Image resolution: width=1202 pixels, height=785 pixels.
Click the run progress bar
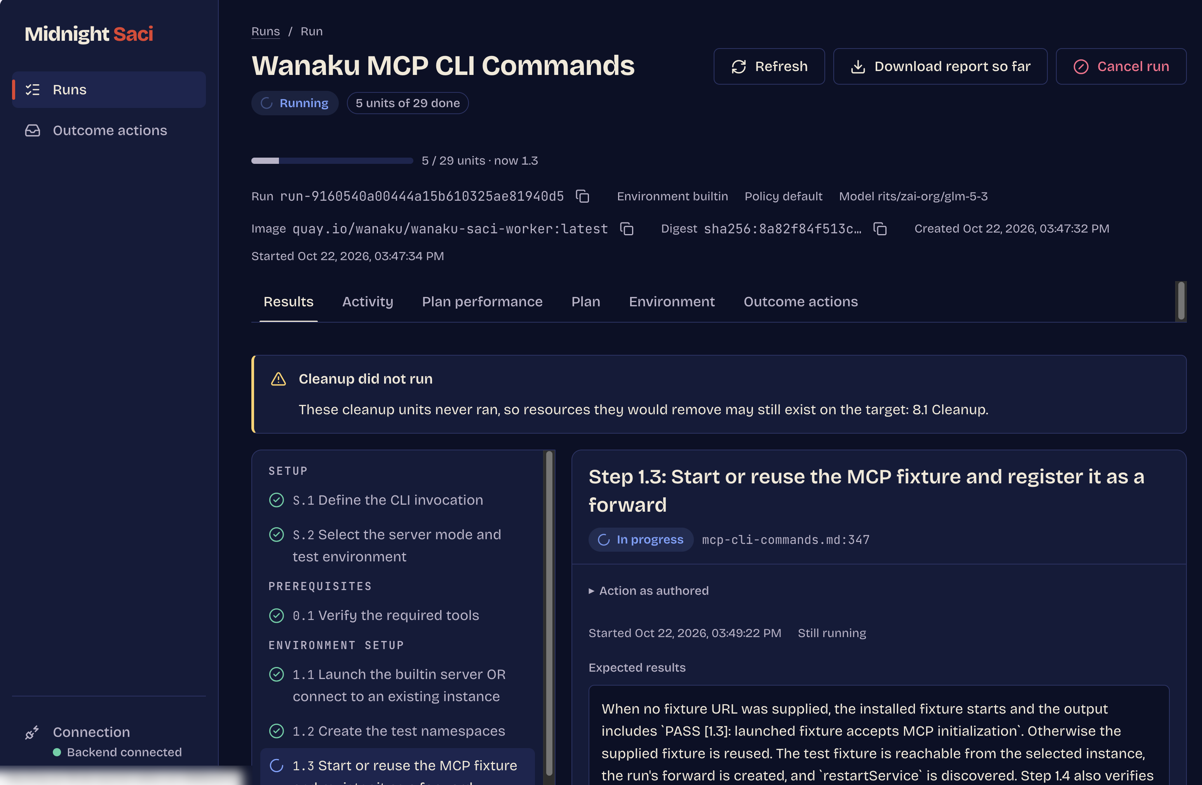(x=332, y=161)
